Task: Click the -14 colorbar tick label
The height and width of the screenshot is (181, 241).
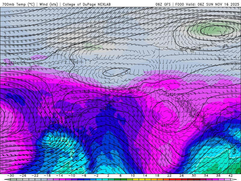Action: pos(59,176)
